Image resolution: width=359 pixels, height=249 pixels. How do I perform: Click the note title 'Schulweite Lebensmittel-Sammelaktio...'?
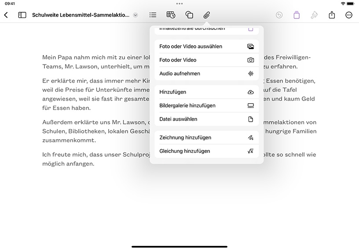click(x=81, y=15)
